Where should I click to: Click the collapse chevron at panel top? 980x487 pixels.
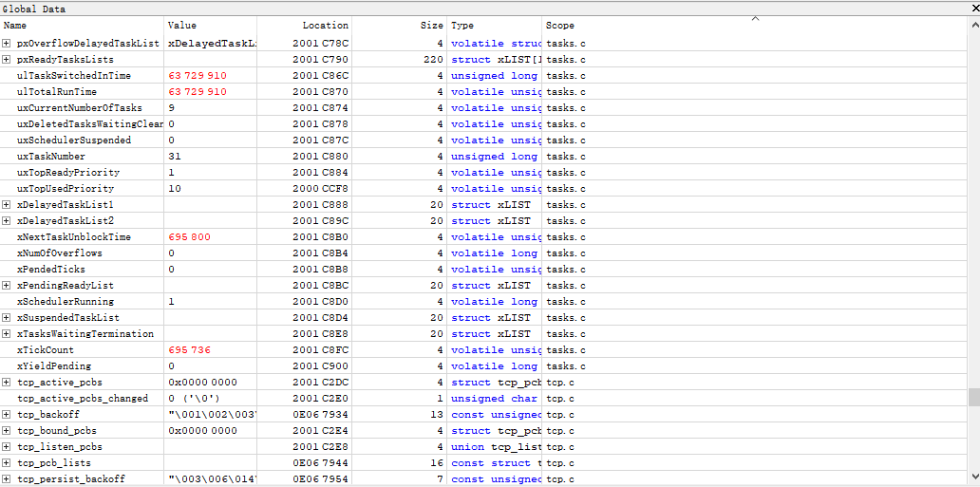click(x=756, y=18)
